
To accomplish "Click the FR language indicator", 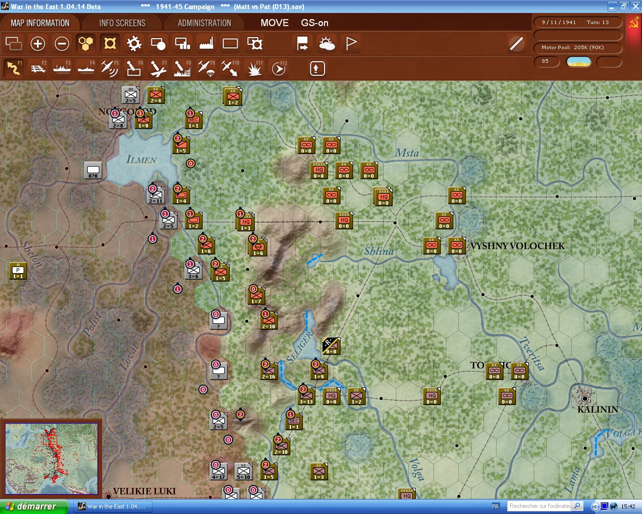I will coord(496,506).
